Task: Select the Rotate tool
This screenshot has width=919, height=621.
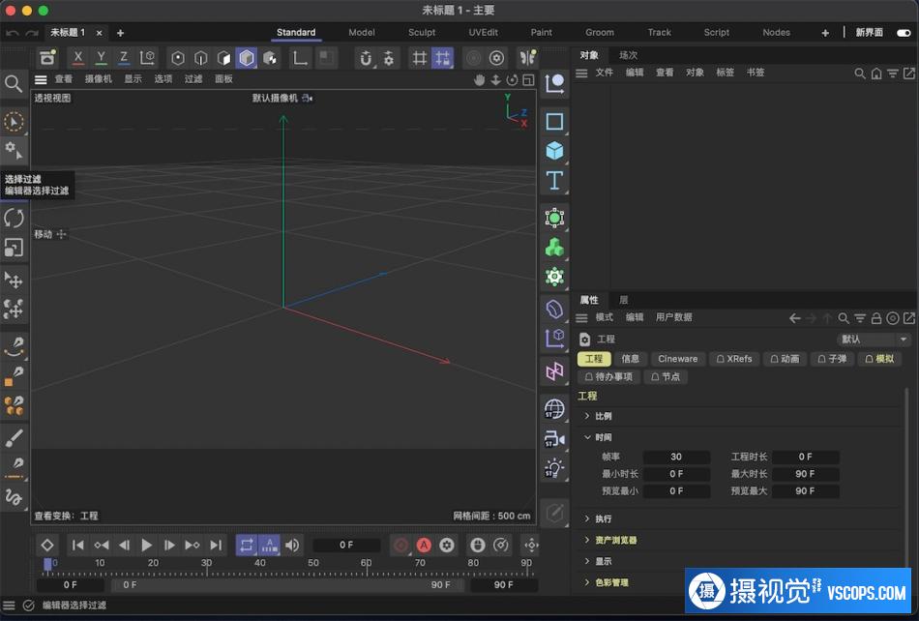Action: coord(14,219)
